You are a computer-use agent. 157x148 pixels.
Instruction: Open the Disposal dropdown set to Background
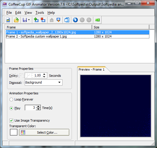pos(43,83)
